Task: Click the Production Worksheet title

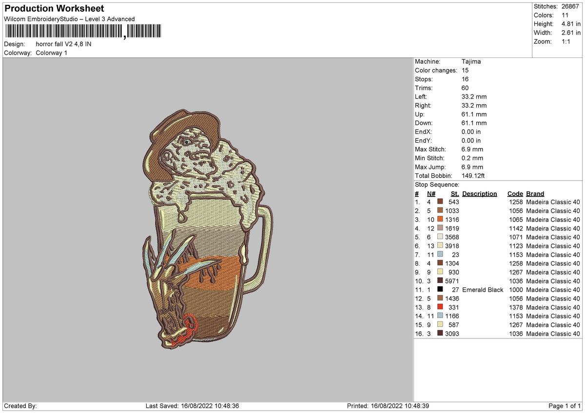Action: [x=54, y=8]
